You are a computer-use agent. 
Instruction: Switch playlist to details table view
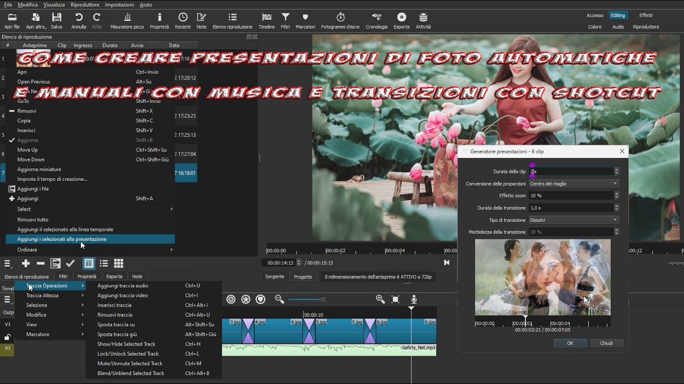(x=89, y=263)
